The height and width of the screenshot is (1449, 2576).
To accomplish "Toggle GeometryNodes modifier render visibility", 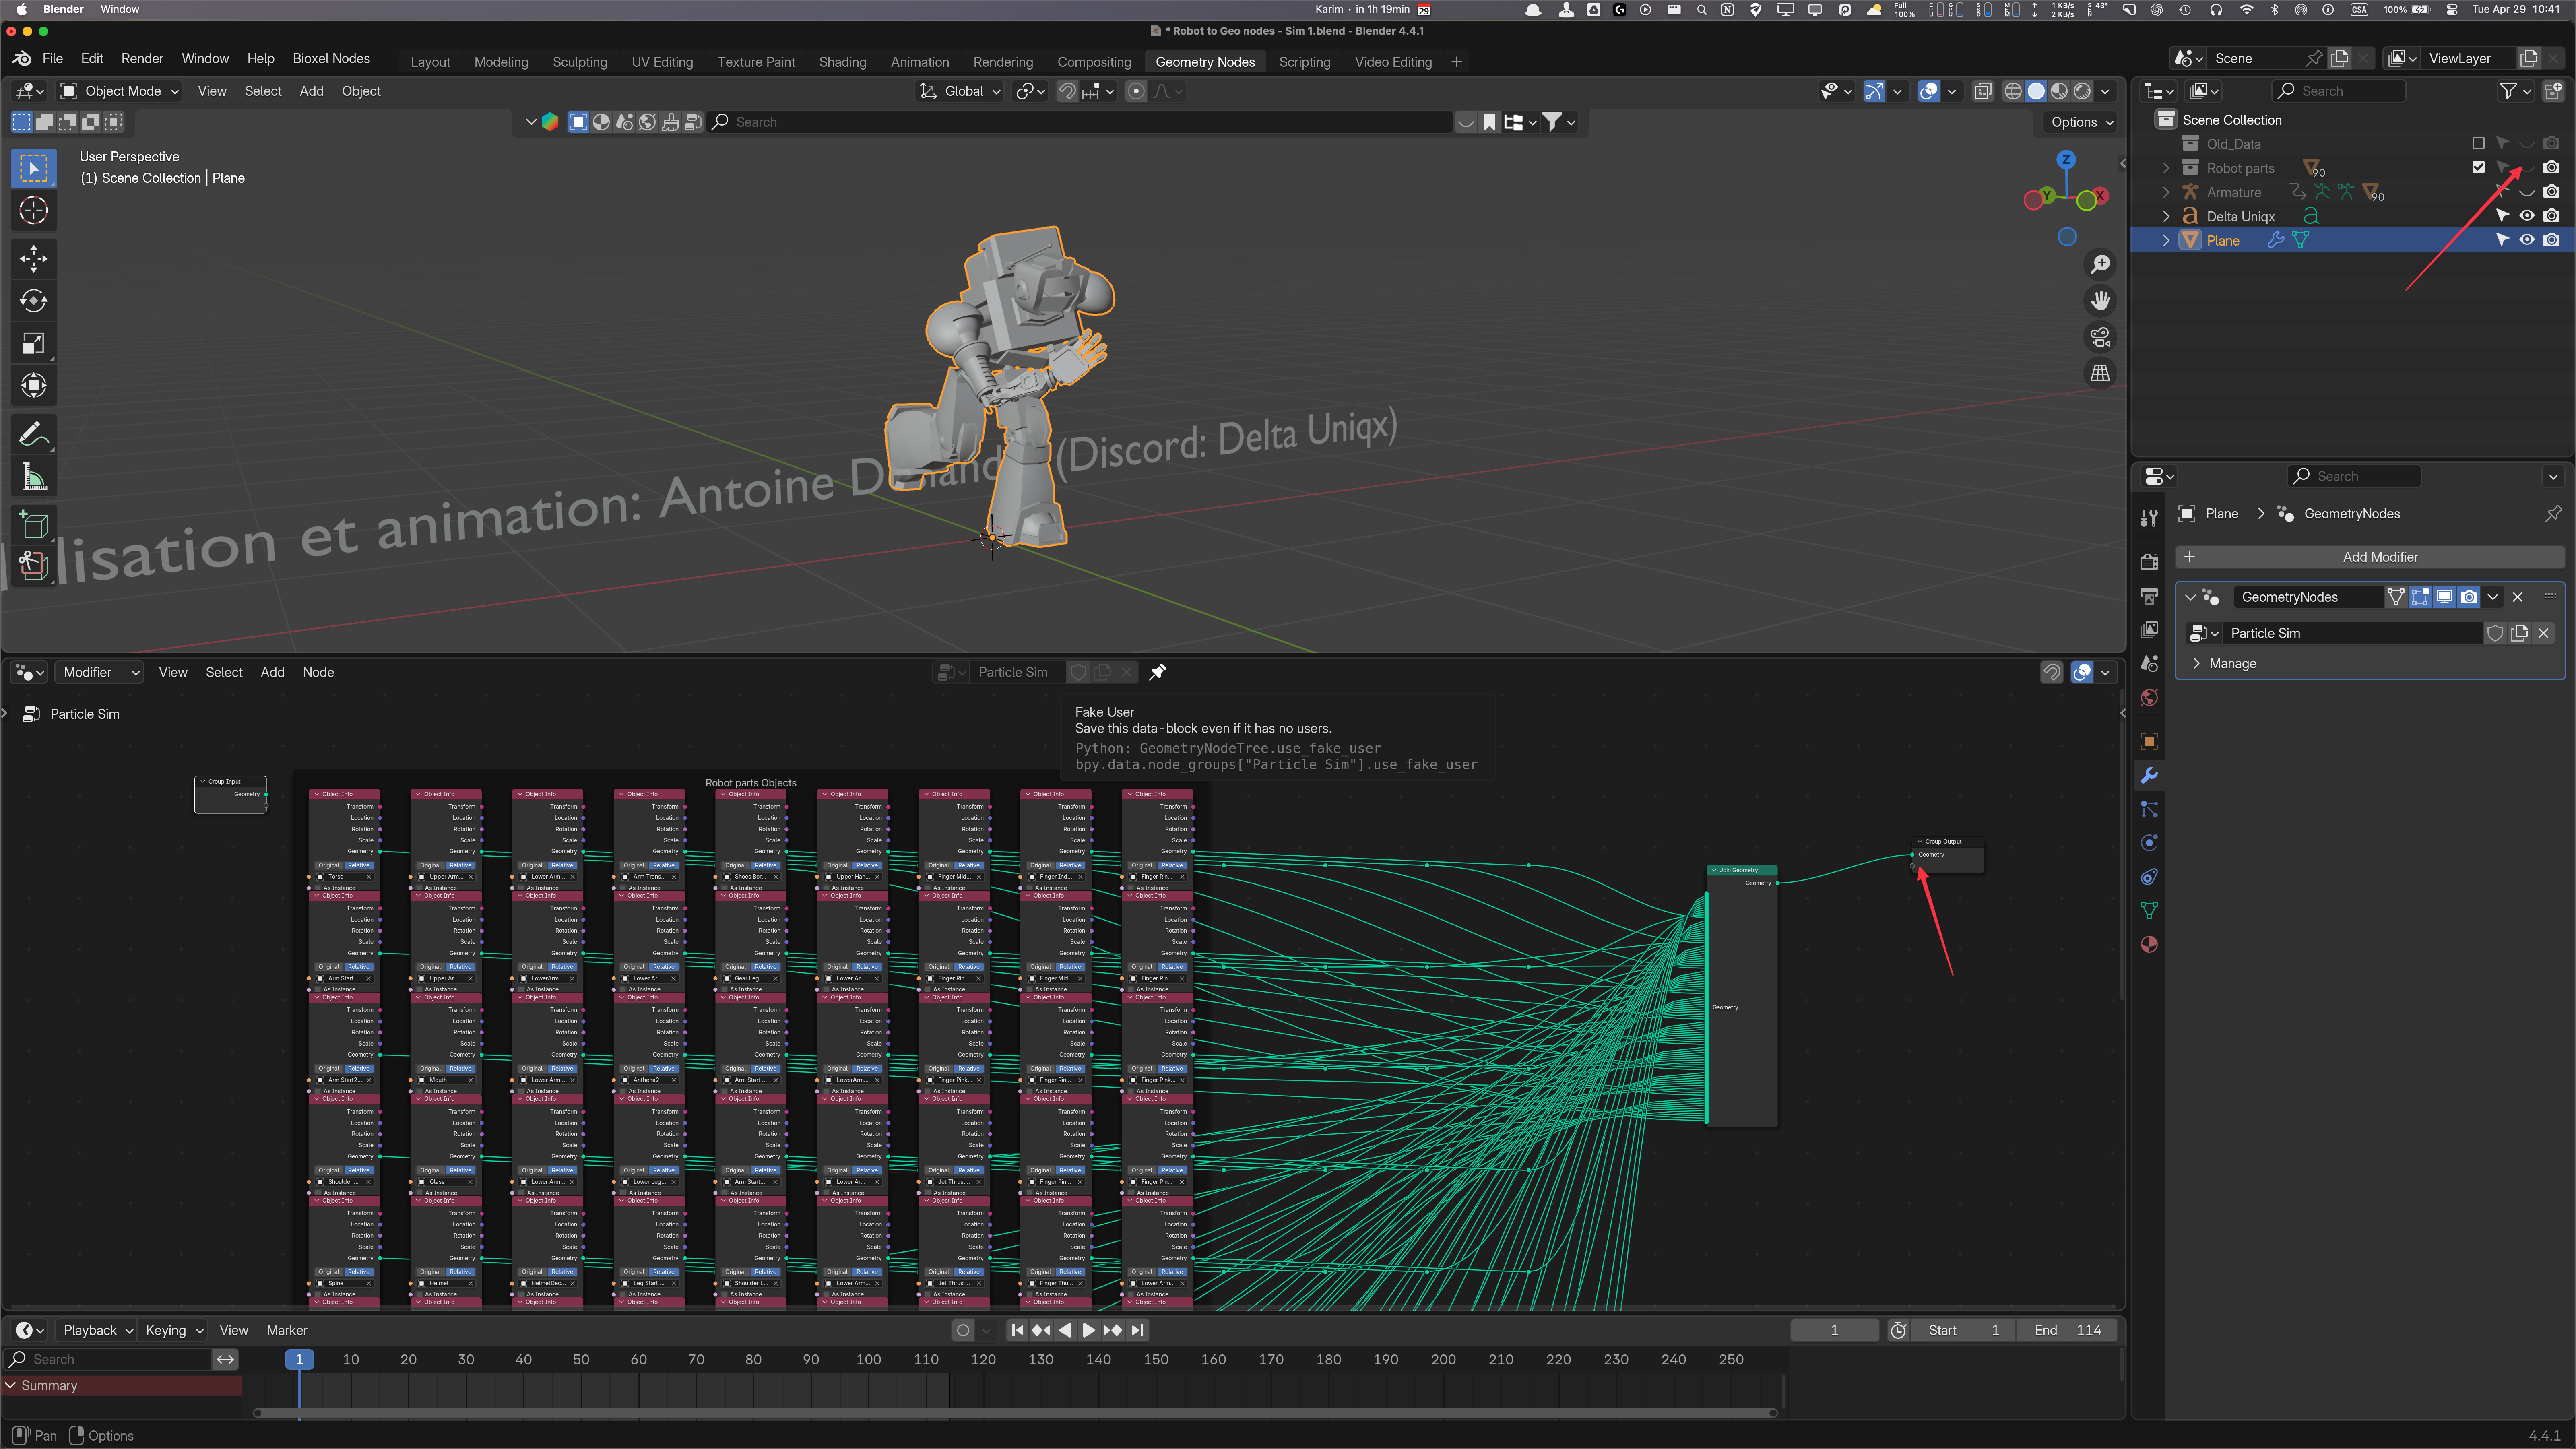I will coord(2469,597).
